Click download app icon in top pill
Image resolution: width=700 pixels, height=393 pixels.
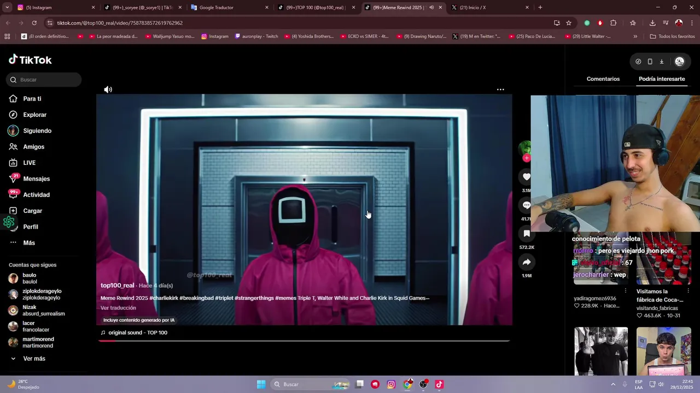(661, 62)
